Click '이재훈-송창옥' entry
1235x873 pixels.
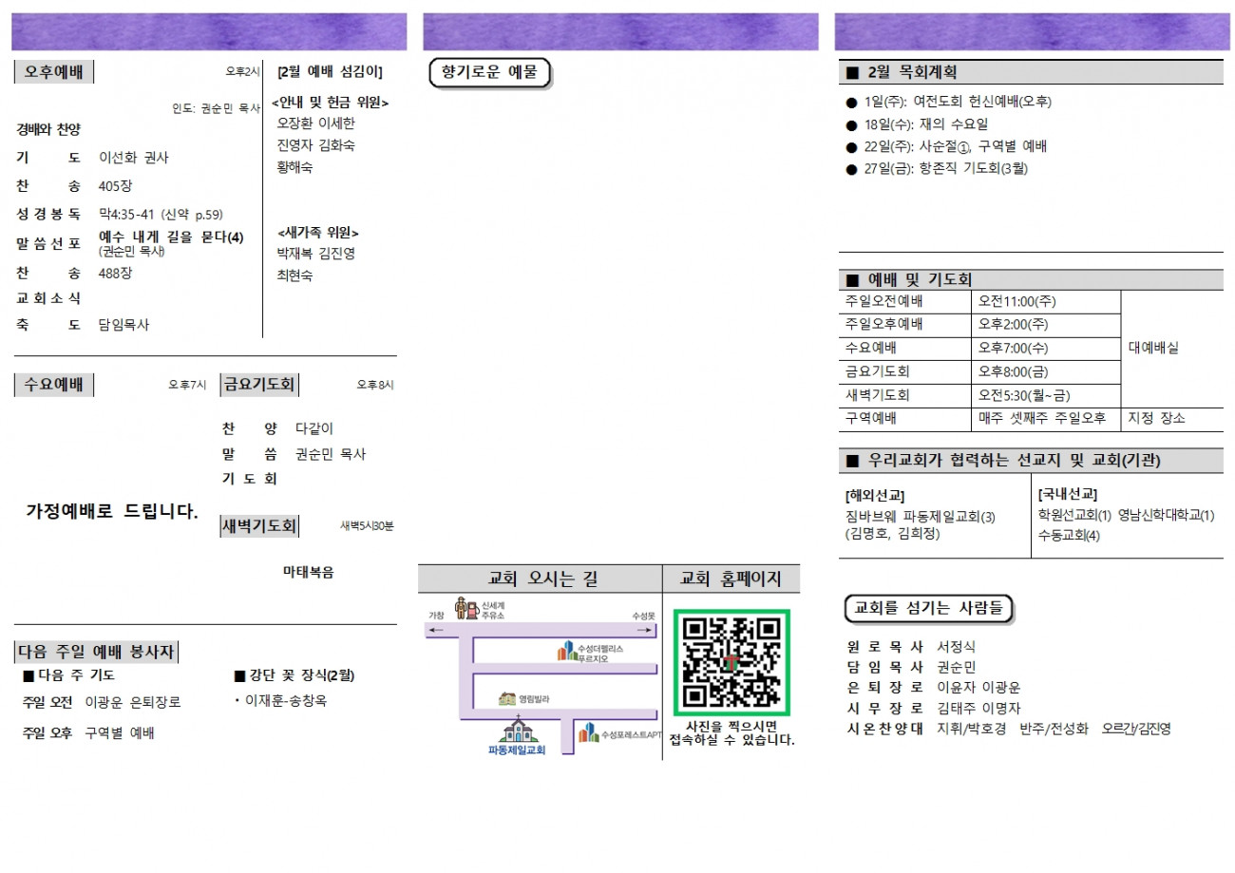coord(286,701)
